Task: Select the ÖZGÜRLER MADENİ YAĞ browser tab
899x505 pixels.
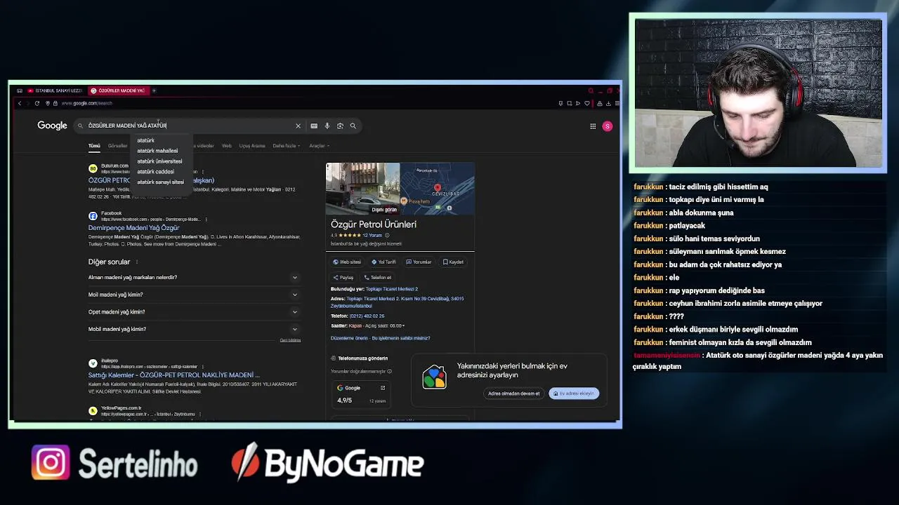Action: pos(117,90)
